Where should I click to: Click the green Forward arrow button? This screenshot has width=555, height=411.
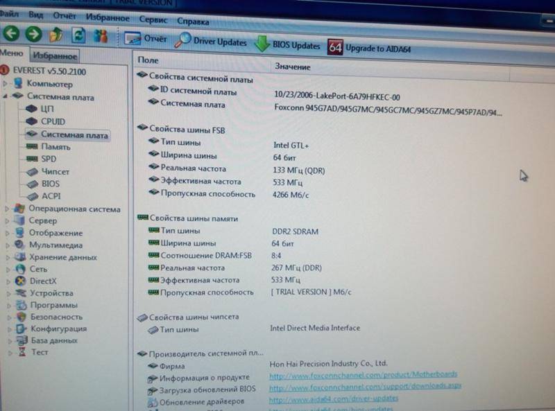coord(33,35)
